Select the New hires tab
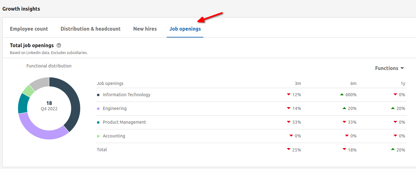The width and height of the screenshot is (416, 169). point(145,29)
